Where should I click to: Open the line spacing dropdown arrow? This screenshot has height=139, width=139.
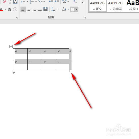tap(57, 9)
